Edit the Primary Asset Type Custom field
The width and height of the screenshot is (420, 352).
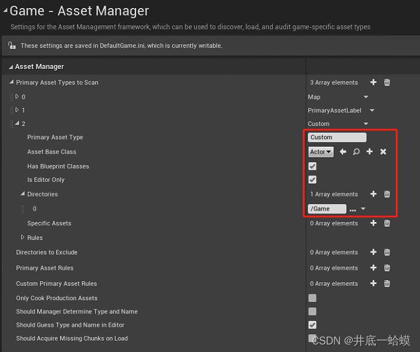(x=337, y=137)
